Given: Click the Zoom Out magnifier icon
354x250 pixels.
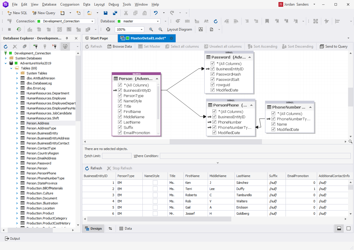Looking at the screenshot, I should pos(160,29).
